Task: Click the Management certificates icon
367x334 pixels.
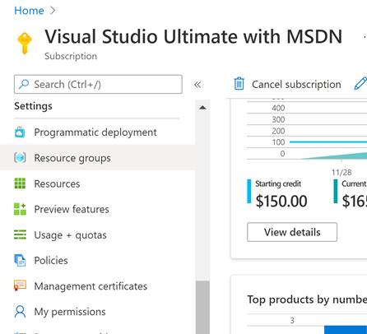Action: [x=20, y=285]
